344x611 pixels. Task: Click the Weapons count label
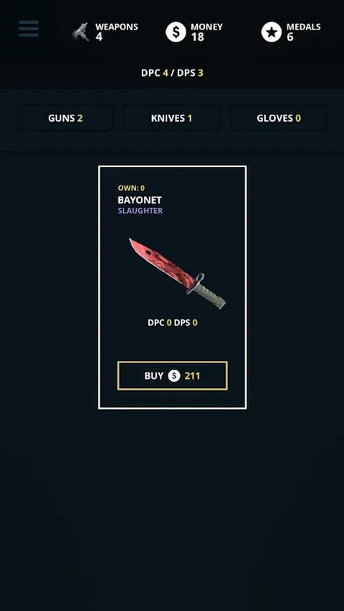tap(117, 32)
